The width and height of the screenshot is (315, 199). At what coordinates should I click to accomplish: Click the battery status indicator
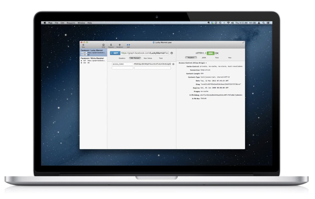point(253,23)
